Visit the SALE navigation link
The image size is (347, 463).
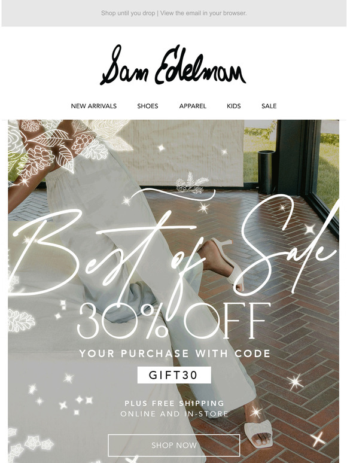pos(269,106)
